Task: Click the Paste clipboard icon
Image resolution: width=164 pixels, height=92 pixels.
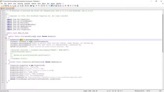Action: coord(23,6)
